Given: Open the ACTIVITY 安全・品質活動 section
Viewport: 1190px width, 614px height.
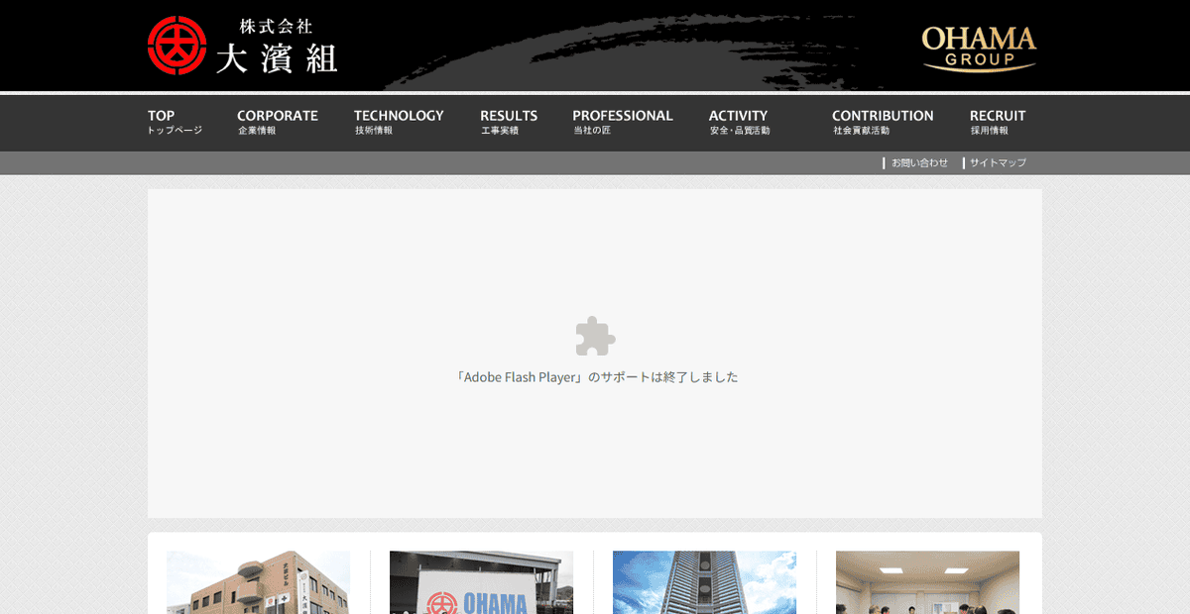Looking at the screenshot, I should pyautogui.click(x=738, y=122).
